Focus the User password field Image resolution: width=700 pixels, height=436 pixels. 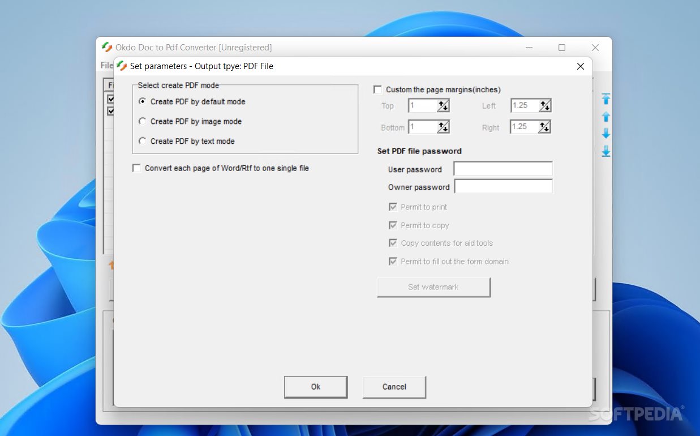(503, 169)
